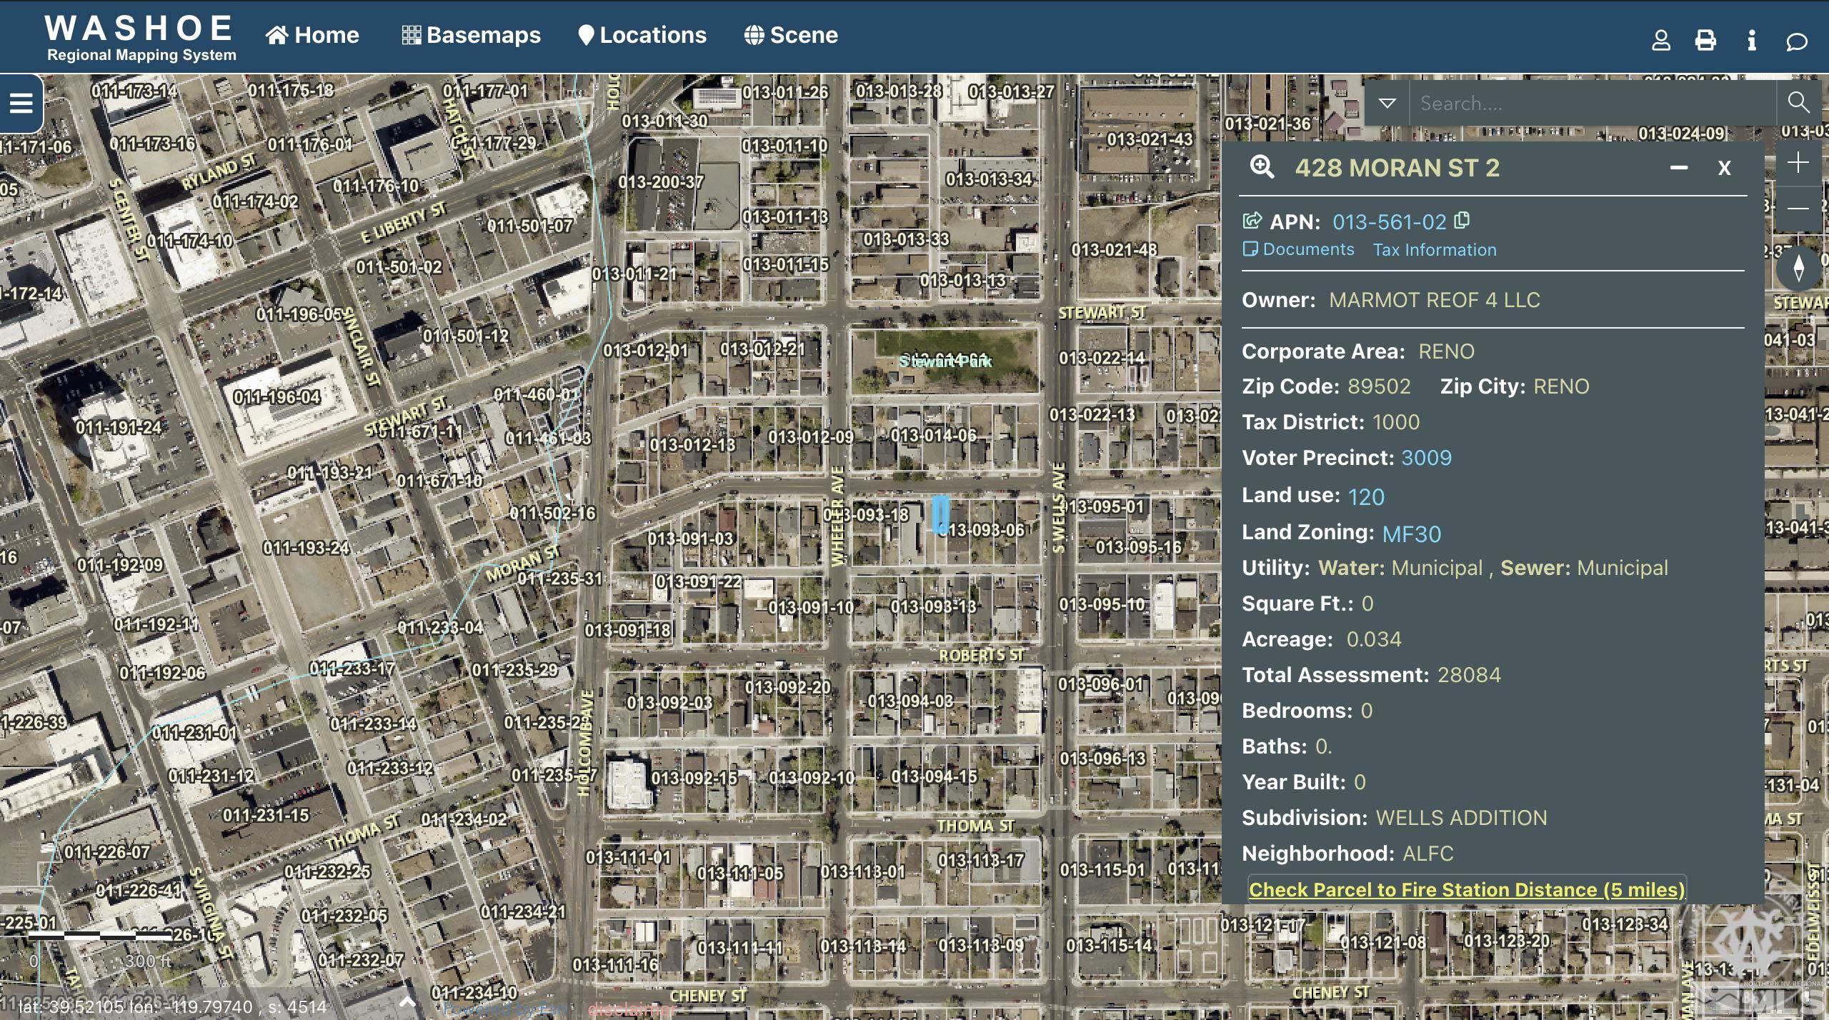Screen dimensions: 1829x1020
Task: Open the feedback chat bubble icon
Action: pyautogui.click(x=1796, y=41)
